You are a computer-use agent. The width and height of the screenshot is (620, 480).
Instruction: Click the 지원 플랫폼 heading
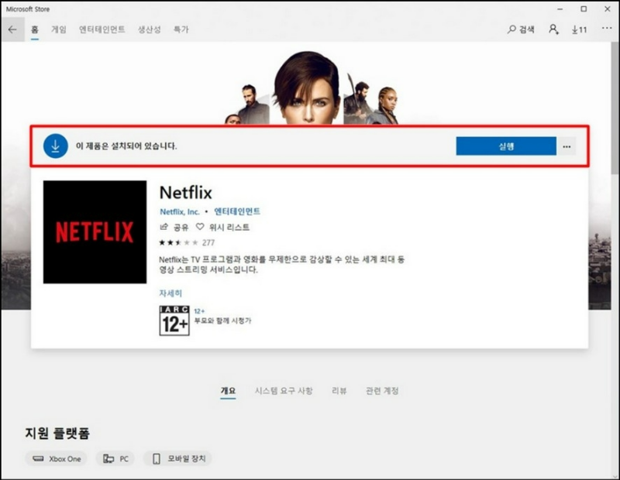57,433
